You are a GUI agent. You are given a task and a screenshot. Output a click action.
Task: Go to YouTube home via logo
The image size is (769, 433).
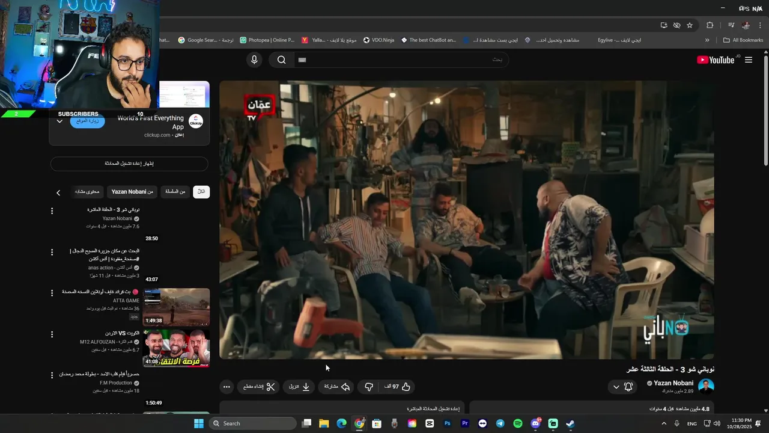click(x=716, y=60)
